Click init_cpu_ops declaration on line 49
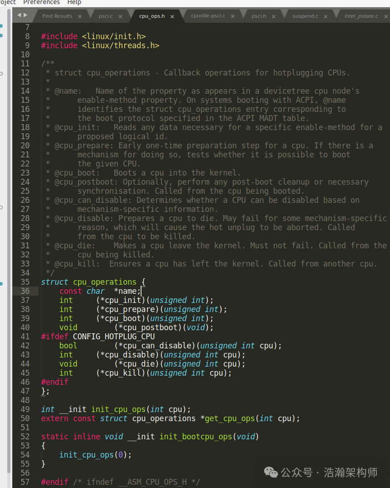 pos(118,409)
